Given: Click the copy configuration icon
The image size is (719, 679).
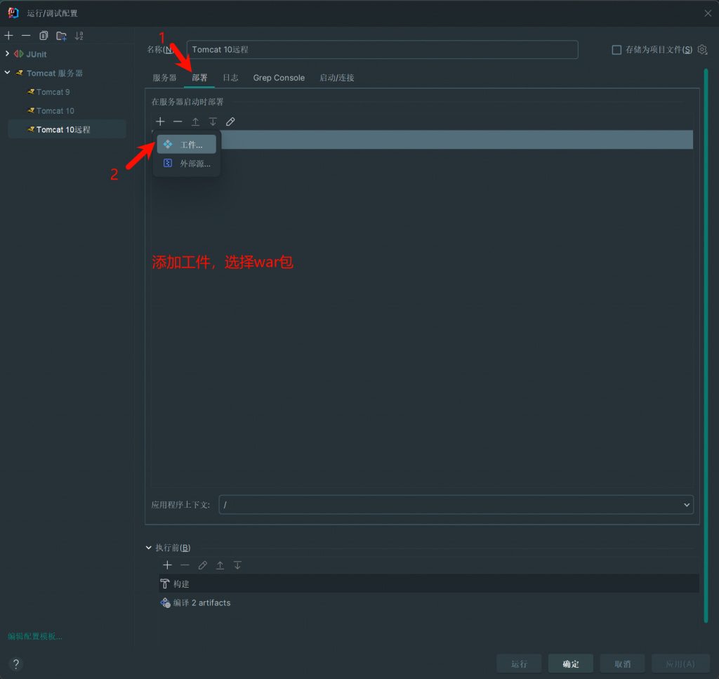Looking at the screenshot, I should [44, 36].
